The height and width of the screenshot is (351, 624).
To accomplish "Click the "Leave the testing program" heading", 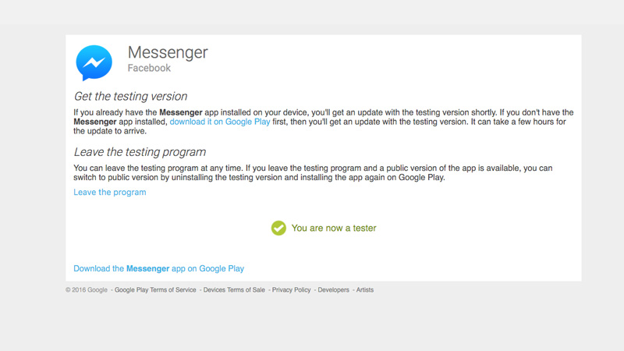I will [140, 152].
